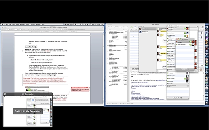Select Jon Stokes in AIM Buddy List

(178, 81)
